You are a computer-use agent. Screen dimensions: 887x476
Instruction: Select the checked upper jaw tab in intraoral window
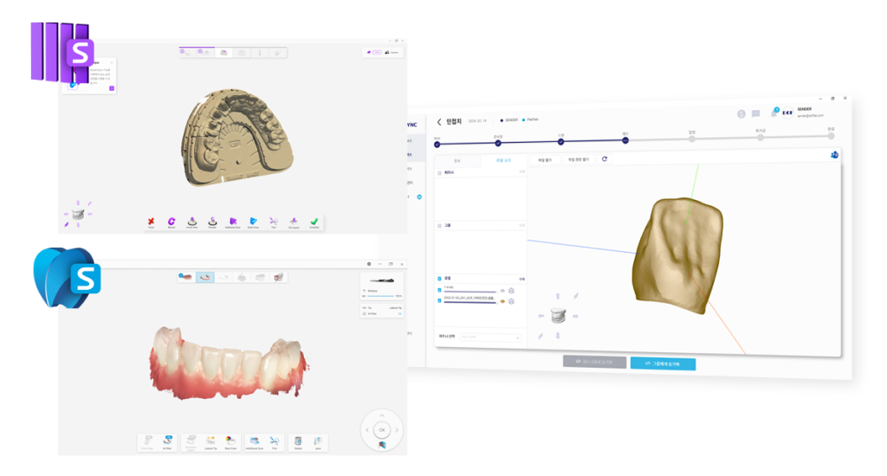click(x=186, y=277)
